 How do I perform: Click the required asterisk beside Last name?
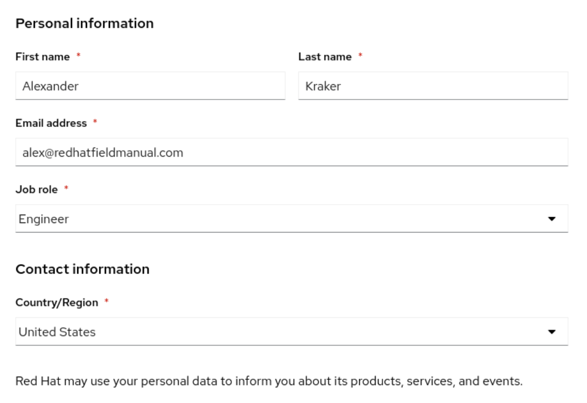[360, 56]
